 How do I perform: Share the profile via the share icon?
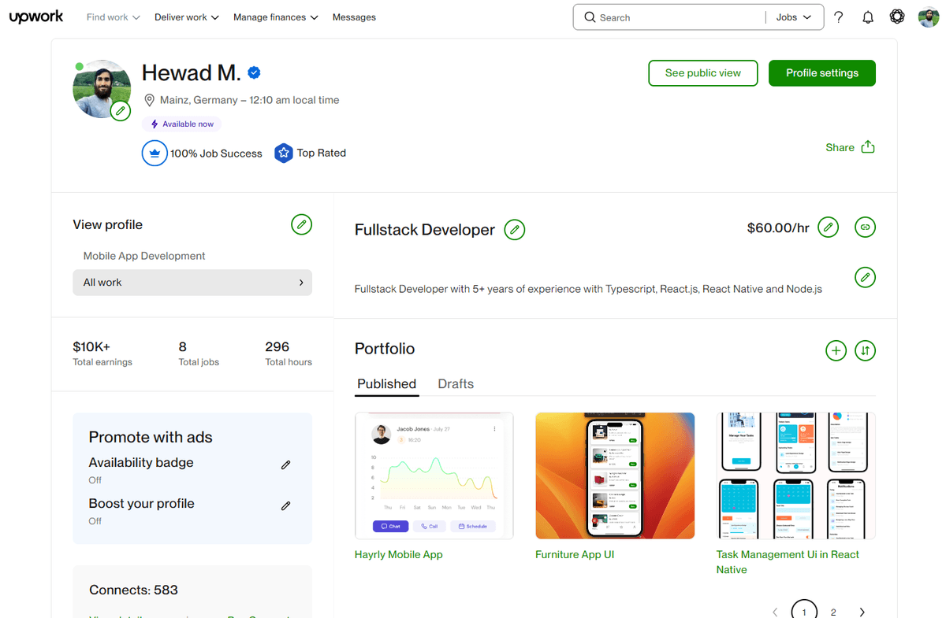867,147
